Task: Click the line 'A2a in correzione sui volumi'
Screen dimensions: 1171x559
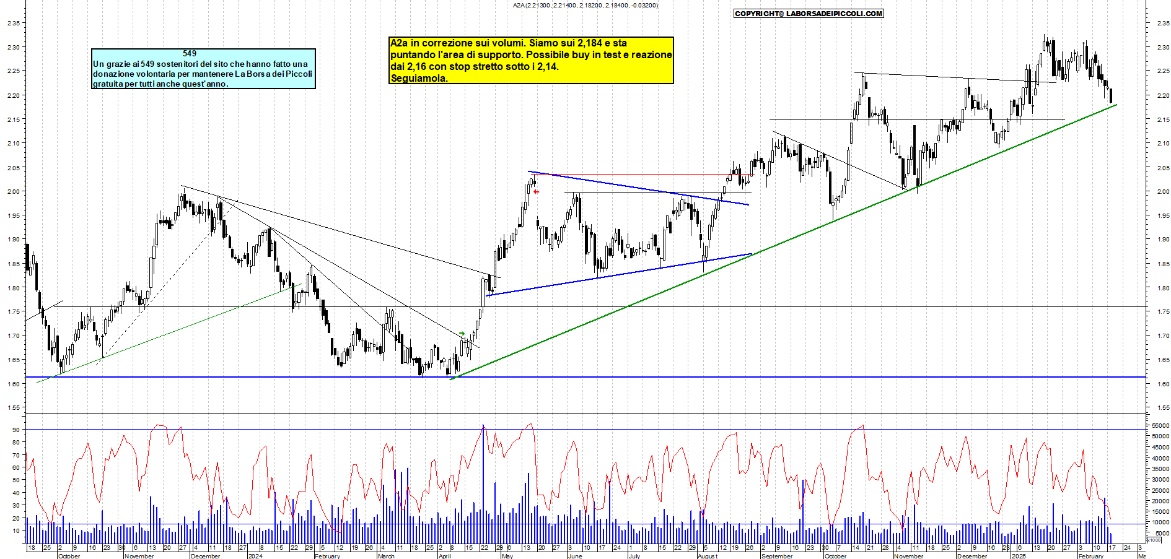Action: (508, 43)
